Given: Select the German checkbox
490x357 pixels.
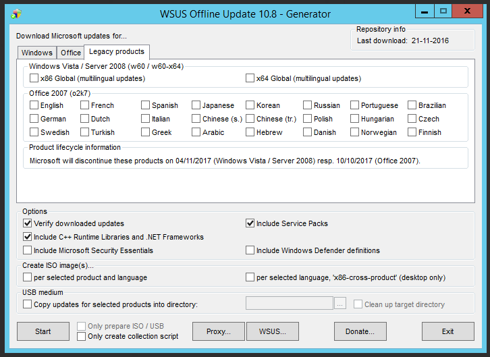Looking at the screenshot, I should pyautogui.click(x=34, y=119).
